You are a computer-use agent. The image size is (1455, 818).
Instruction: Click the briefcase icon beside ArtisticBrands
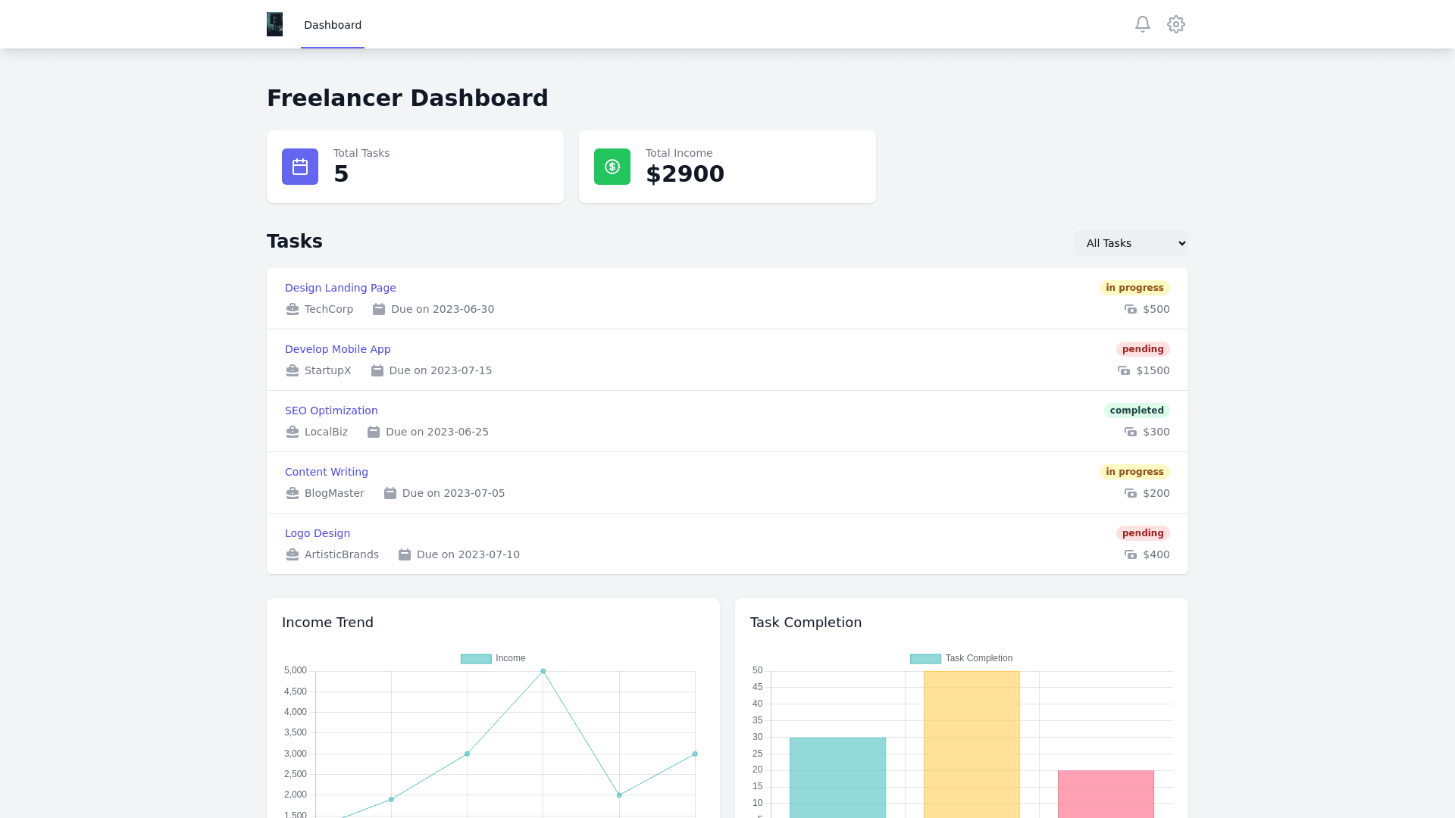tap(293, 554)
